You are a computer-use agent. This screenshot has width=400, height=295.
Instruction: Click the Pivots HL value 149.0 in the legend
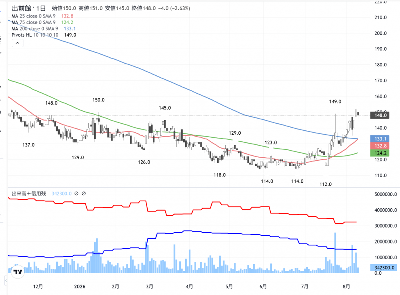70,35
